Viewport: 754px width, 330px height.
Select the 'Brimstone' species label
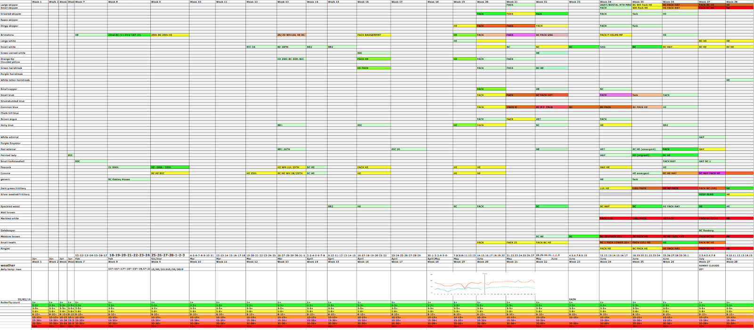click(x=7, y=35)
